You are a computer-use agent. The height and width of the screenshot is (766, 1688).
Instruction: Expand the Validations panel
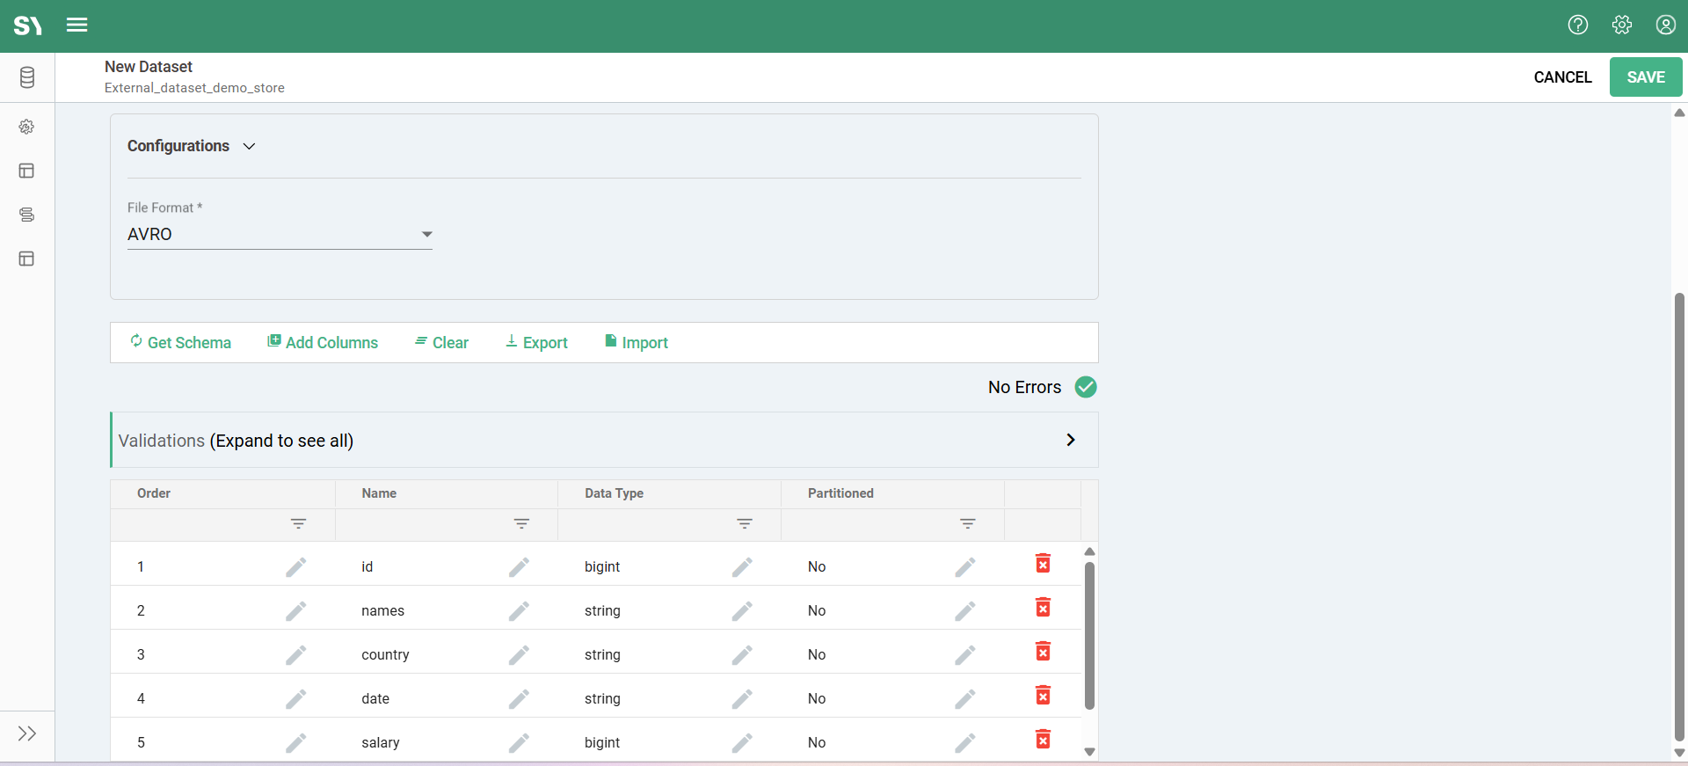(1070, 440)
